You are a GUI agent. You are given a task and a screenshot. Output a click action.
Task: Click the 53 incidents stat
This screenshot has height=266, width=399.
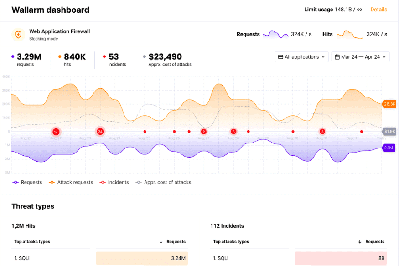(x=114, y=60)
